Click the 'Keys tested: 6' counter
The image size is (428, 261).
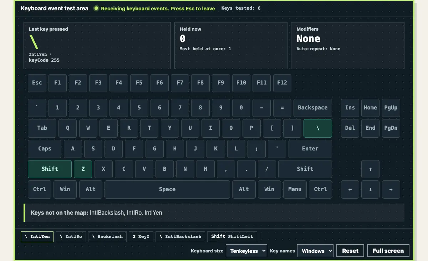click(241, 8)
